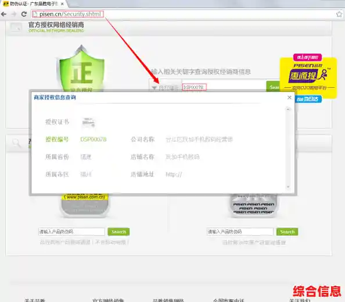
Task: Bookmark page with the star icon
Action: coord(339,15)
